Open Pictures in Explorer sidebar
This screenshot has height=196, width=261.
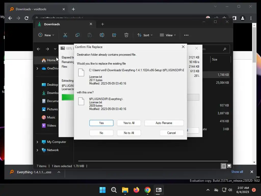coord(50,109)
